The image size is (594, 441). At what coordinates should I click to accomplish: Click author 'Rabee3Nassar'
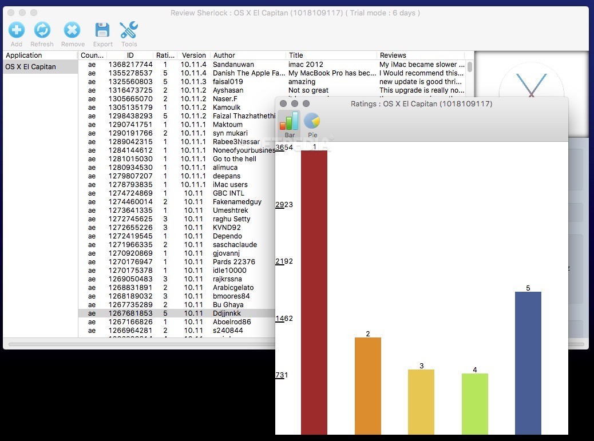coord(236,142)
